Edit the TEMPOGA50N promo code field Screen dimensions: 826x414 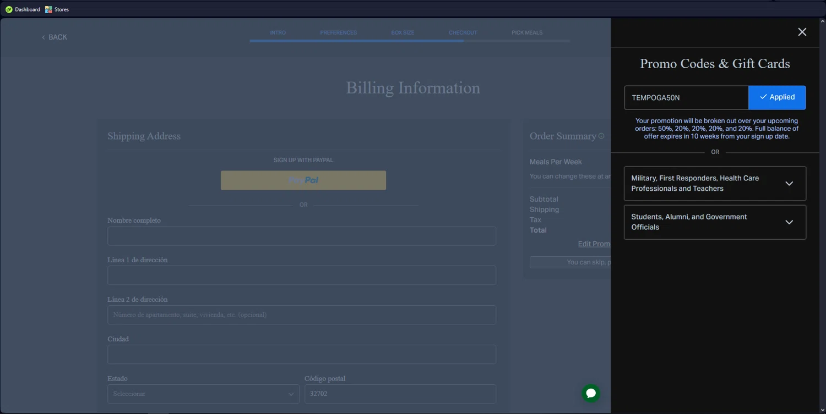pyautogui.click(x=686, y=97)
